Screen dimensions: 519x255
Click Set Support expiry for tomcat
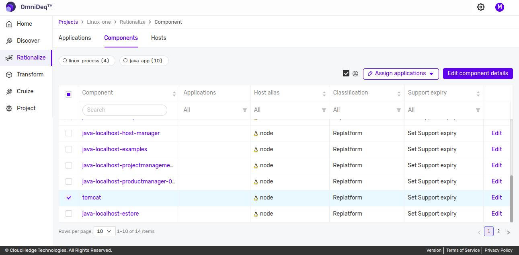click(432, 197)
